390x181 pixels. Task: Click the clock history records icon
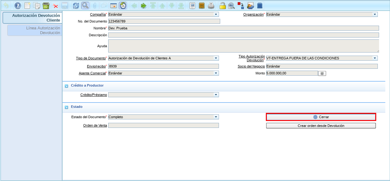(123, 6)
